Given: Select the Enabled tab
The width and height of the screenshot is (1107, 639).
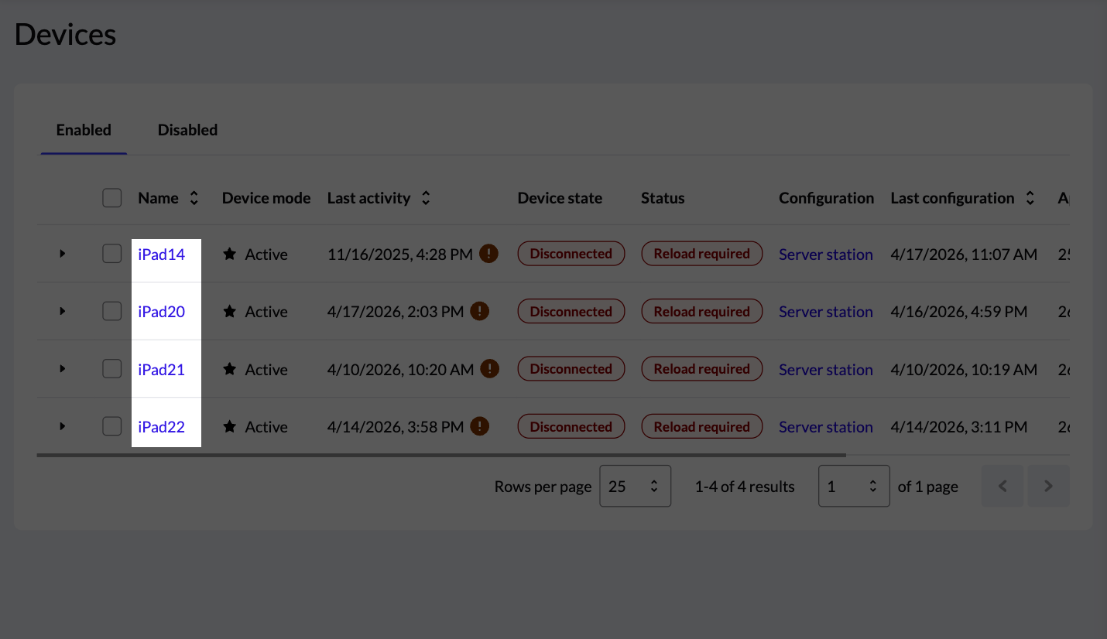Looking at the screenshot, I should point(83,130).
